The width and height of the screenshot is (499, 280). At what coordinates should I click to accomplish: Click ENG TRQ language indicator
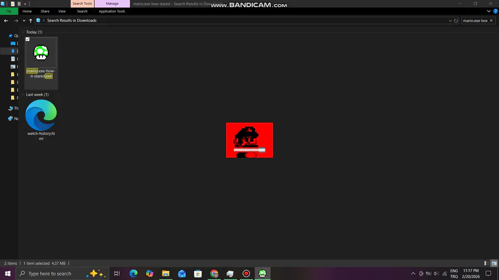[454, 273]
